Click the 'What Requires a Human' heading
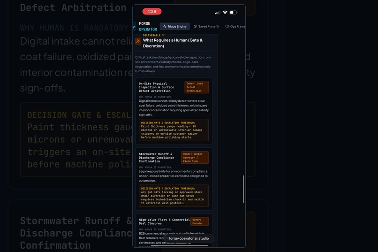The image size is (378, 252). tap(173, 43)
